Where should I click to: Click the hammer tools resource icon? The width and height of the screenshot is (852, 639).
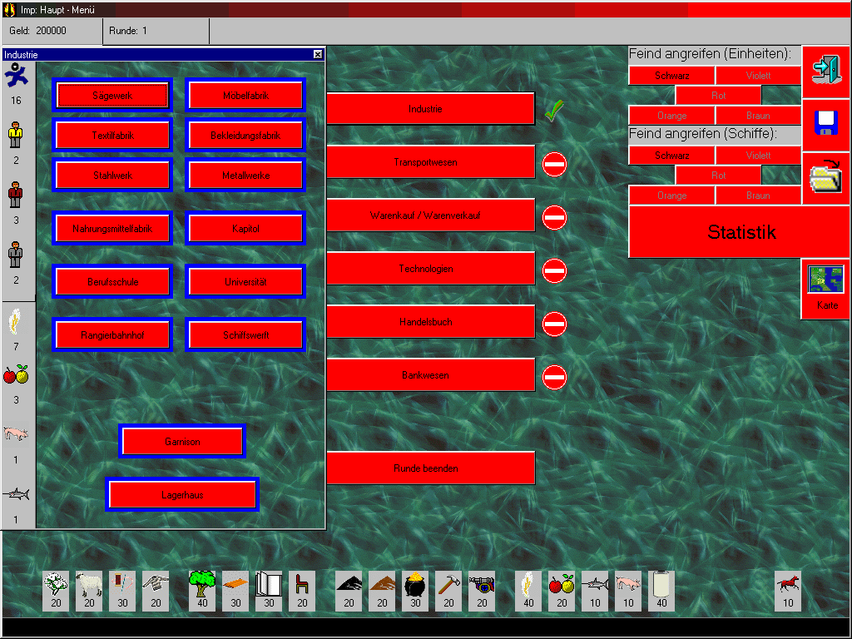point(448,582)
